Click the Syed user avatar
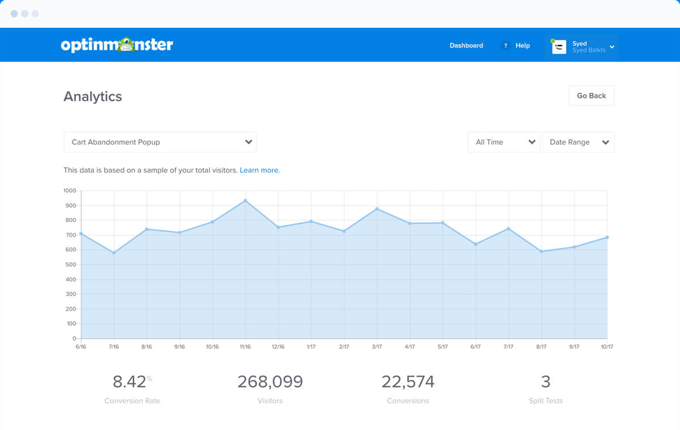Viewport: 680px width, 430px height. click(x=559, y=47)
